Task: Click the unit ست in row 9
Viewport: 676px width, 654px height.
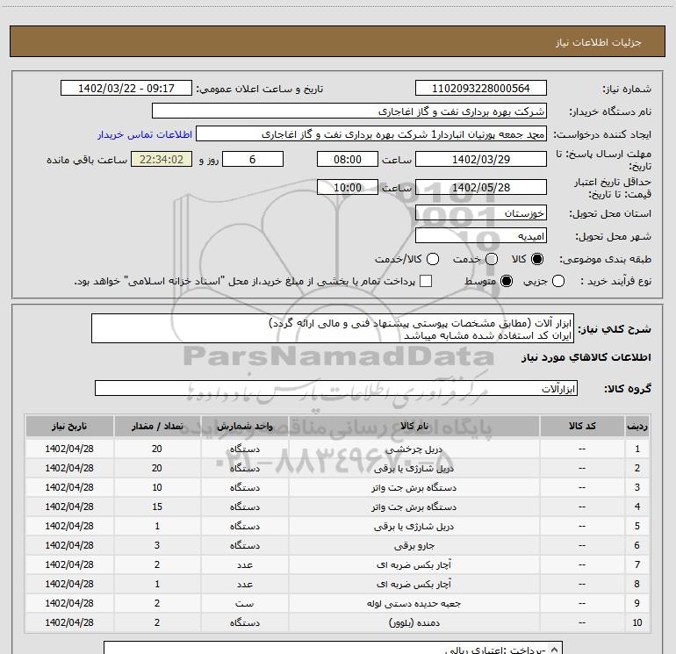Action: [x=244, y=604]
